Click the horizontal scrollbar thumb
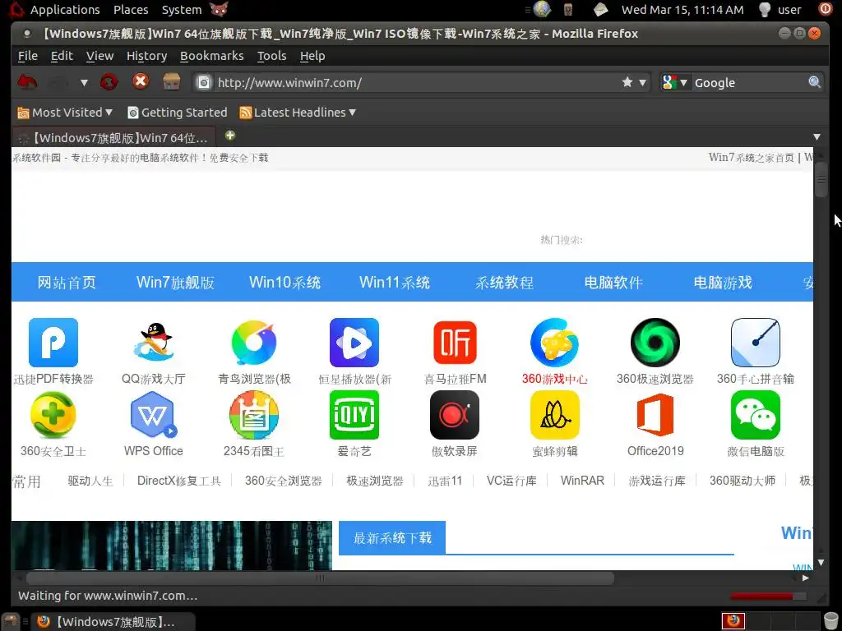The image size is (842, 631). point(320,578)
